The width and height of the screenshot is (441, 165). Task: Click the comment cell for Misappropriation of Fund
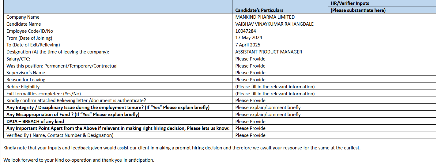[x=268, y=115]
